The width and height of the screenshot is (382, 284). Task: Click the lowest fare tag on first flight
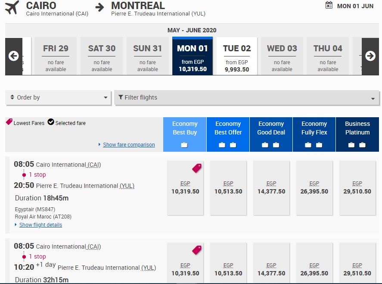tap(197, 168)
